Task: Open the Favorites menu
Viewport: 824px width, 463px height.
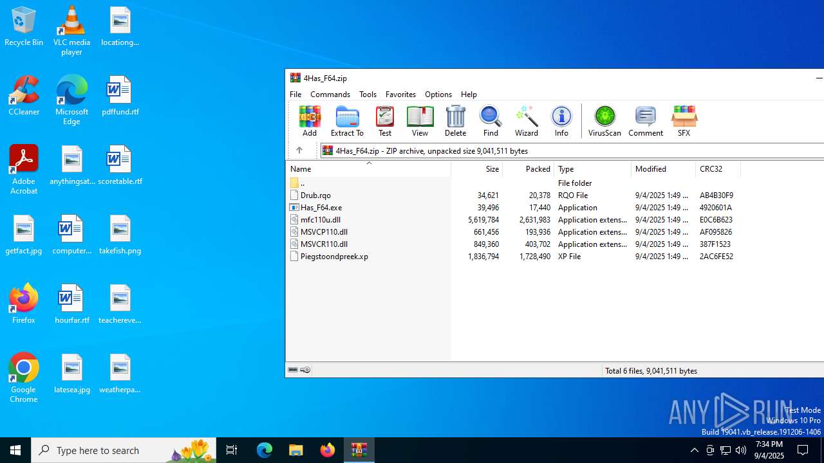Action: (400, 95)
